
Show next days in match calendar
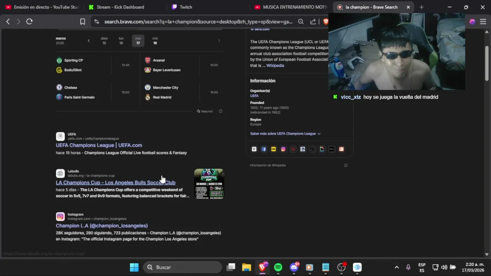click(219, 41)
